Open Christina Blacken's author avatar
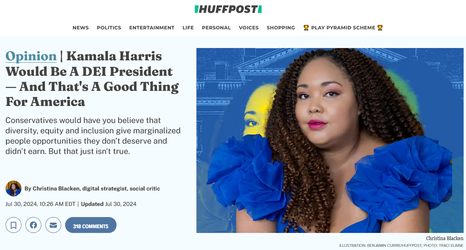 [x=14, y=188]
